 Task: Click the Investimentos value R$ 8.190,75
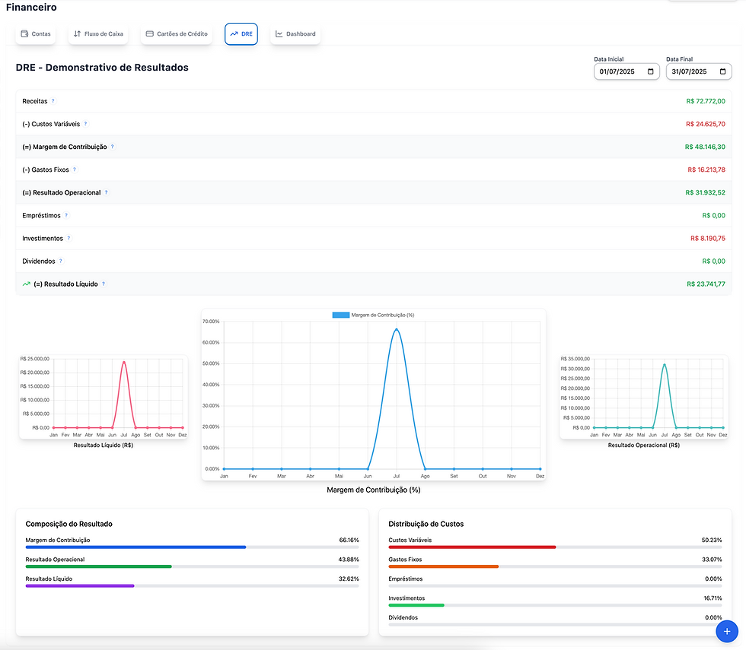[708, 238]
